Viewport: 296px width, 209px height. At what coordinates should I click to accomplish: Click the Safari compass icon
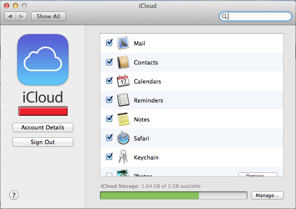tap(123, 138)
